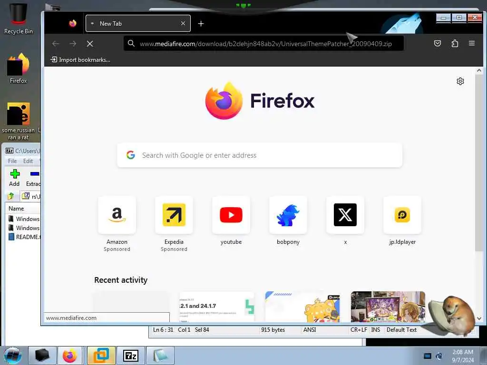
Task: Click the up-folder icon in 7-Zip
Action: 11,196
